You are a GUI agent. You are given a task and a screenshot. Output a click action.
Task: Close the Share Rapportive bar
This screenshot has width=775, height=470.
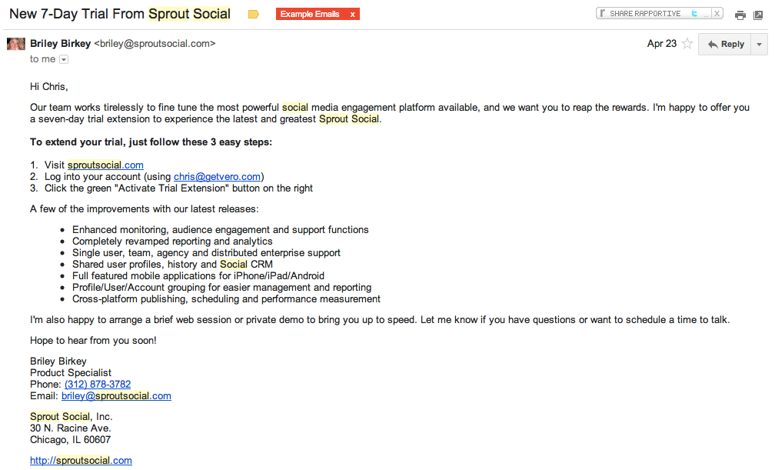pyautogui.click(x=717, y=13)
